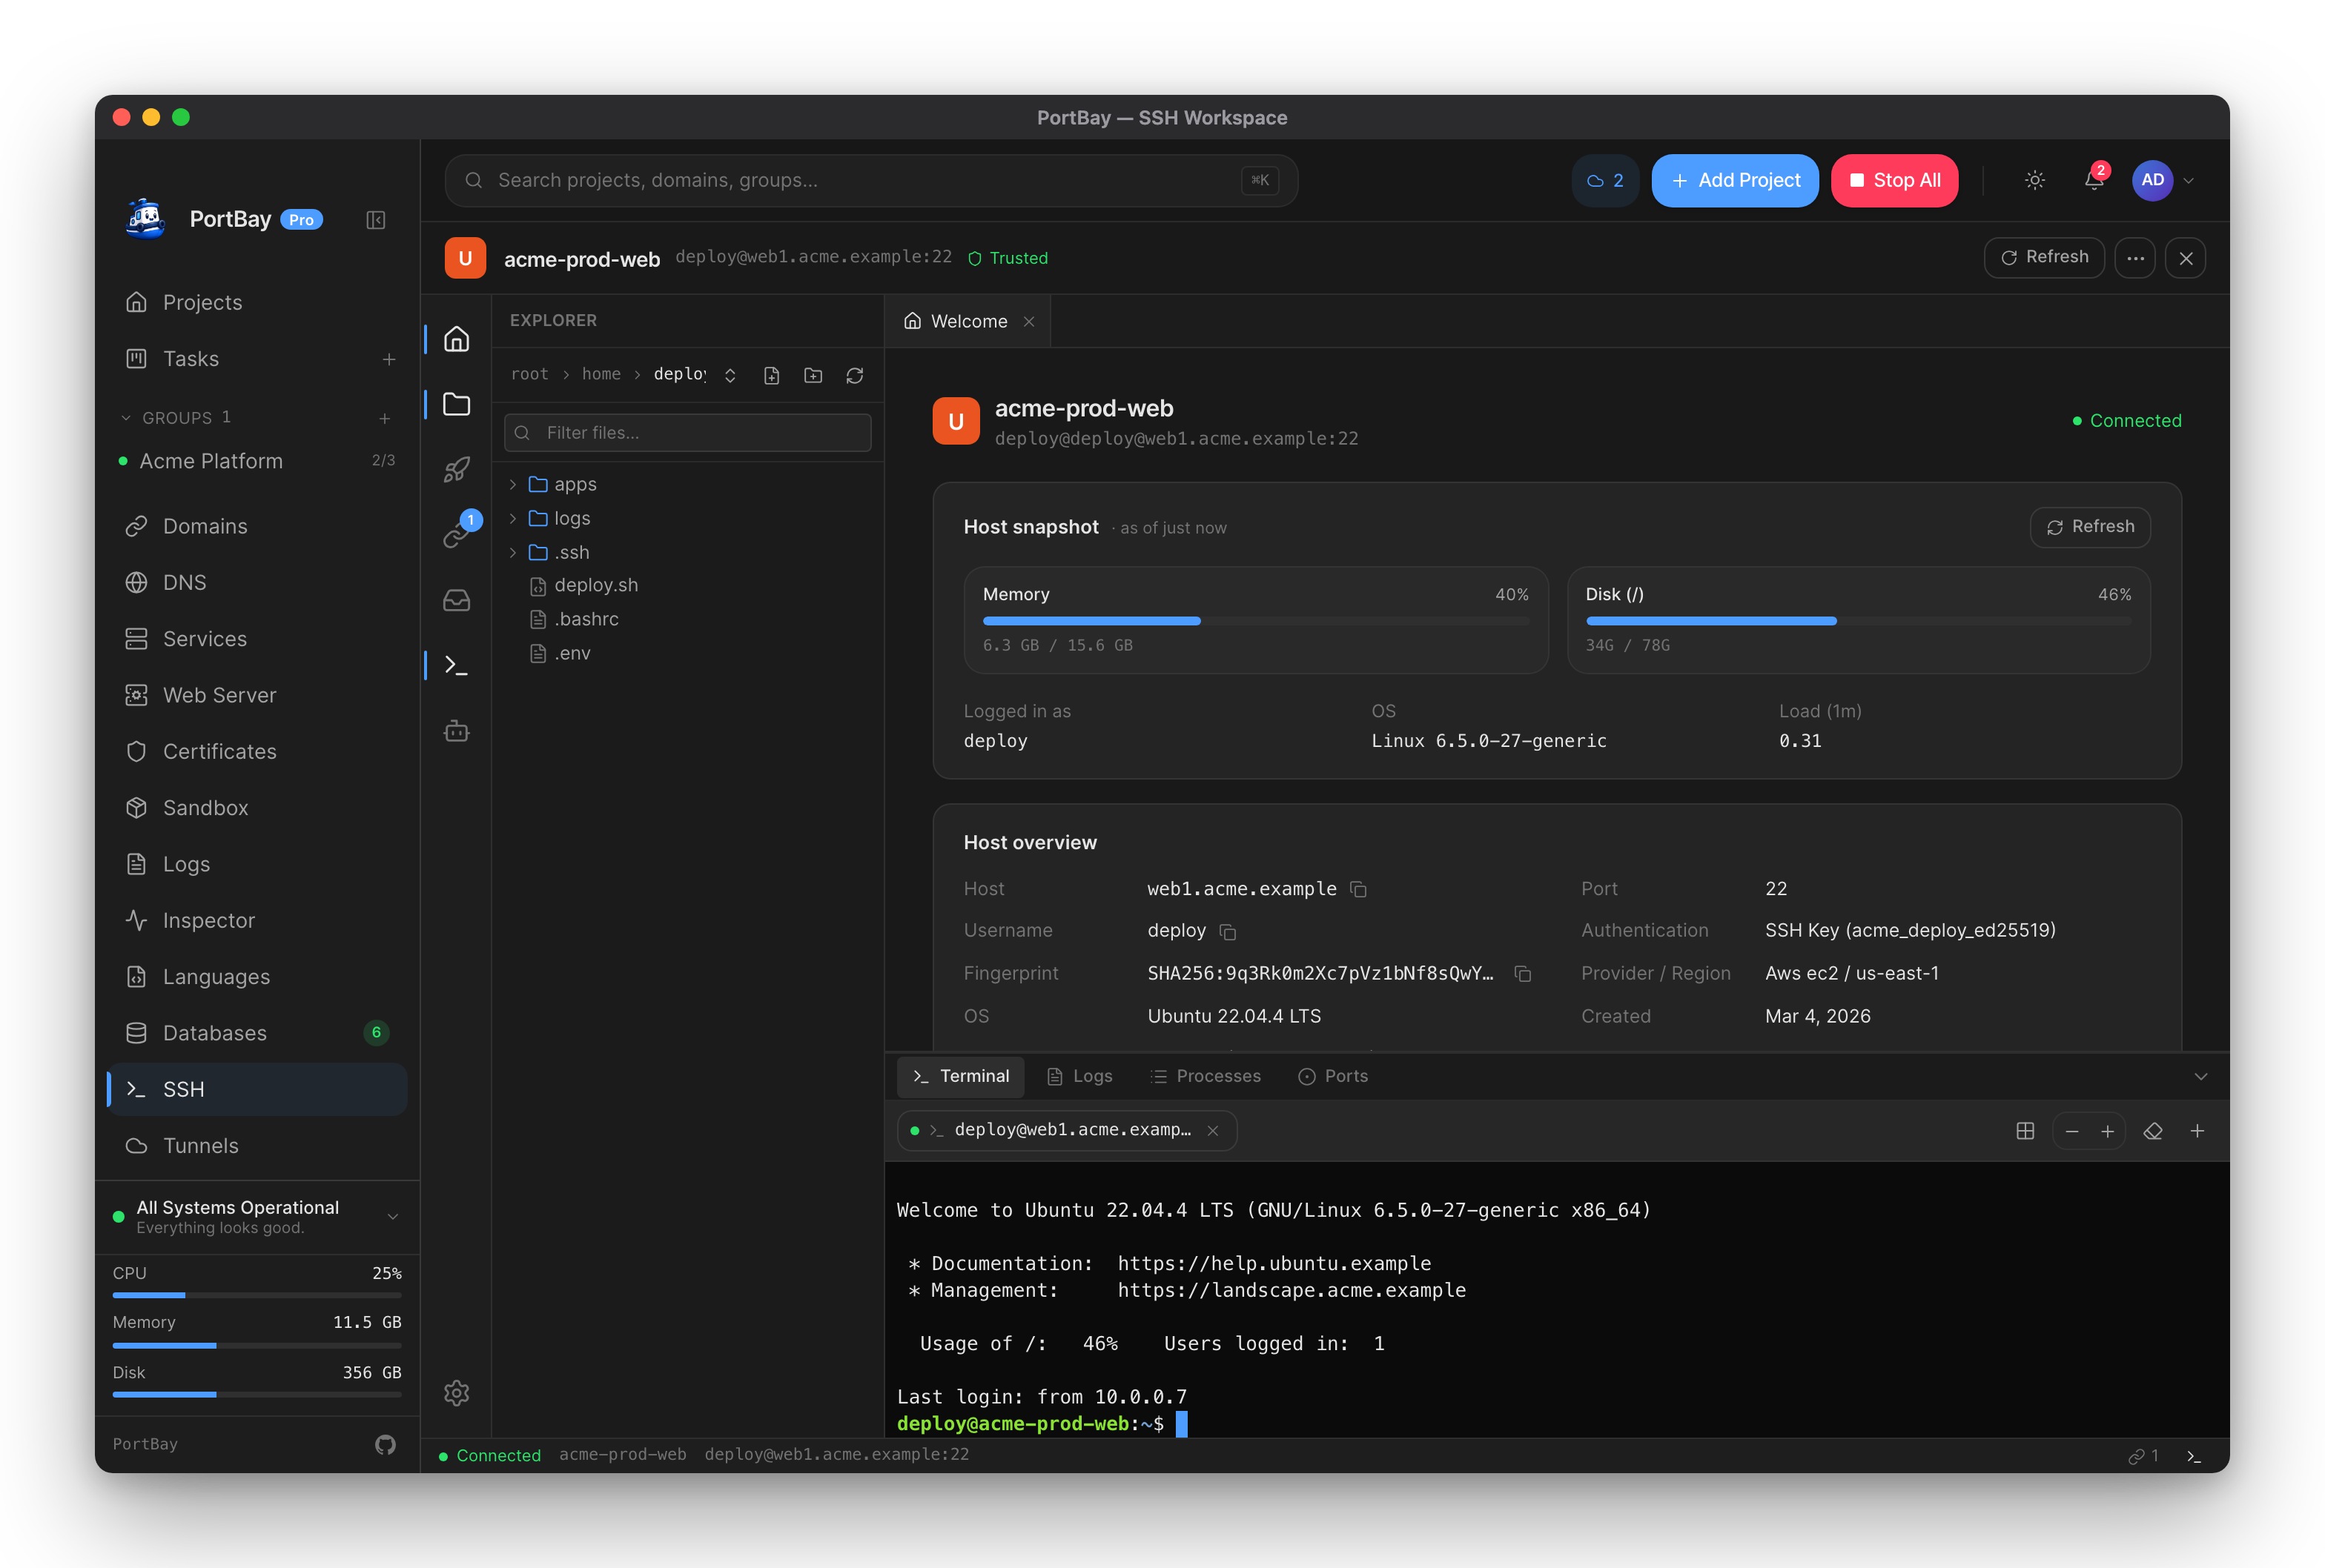
Task: Click Refresh in the workspace header
Action: tap(2044, 258)
